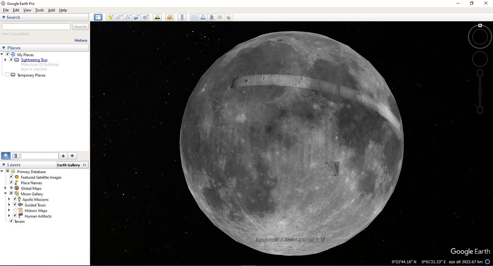Uncheck the Sightseeing Tour checkbox
Viewport: 493px width, 266px height.
pos(11,60)
